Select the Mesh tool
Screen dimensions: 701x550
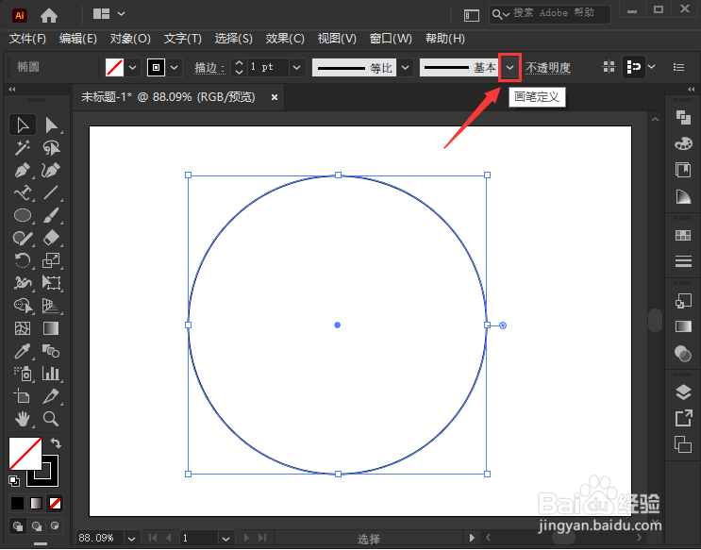(23, 328)
